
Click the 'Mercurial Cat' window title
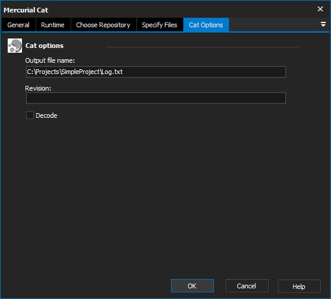26,10
